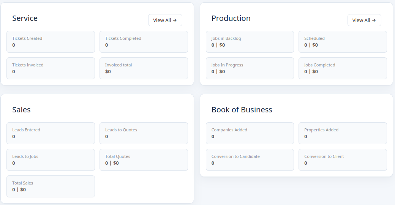Image resolution: width=395 pixels, height=205 pixels.
Task: Click the Total Quotes card
Action: [144, 160]
